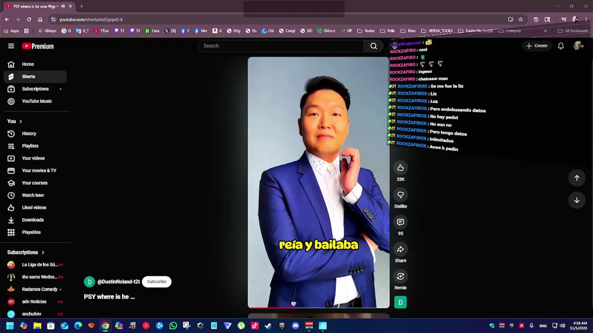
Task: Open the GVoice bookmark
Action: click(327, 31)
